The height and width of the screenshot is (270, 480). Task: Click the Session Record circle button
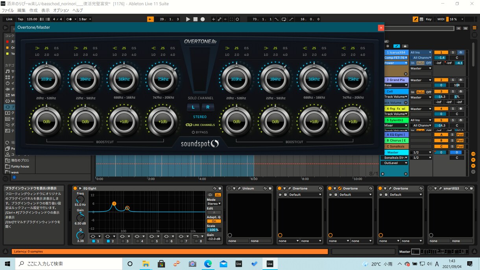237,19
